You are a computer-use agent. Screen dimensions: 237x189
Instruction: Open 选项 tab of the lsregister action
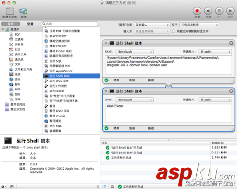tap(132, 80)
